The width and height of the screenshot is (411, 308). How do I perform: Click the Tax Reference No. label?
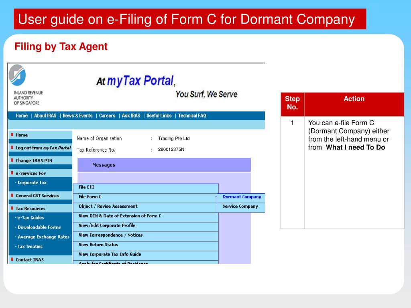(96, 150)
